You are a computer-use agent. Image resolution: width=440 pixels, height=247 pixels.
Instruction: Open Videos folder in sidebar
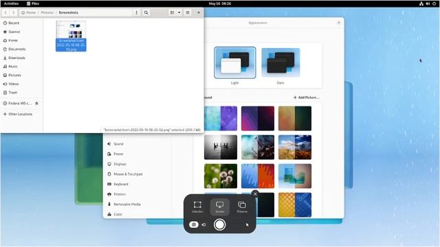point(21,84)
